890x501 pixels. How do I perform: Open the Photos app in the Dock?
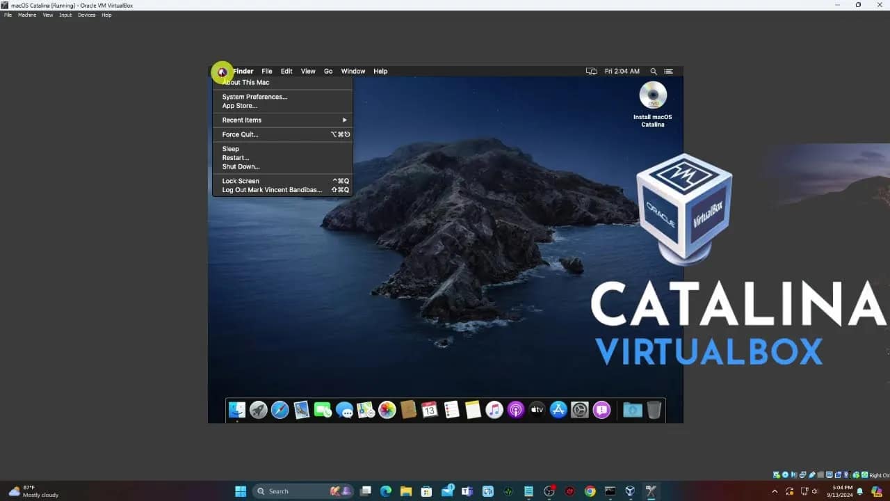click(387, 410)
